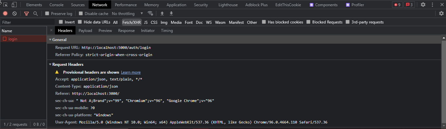The image size is (446, 129).
Task: Select the Headers tab
Action: (65, 31)
